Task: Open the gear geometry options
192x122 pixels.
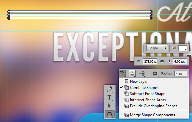Action: pos(155,74)
